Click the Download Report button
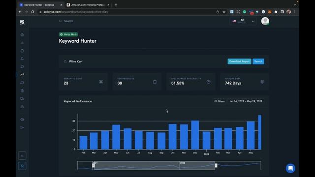This screenshot has height=177, width=315. (239, 61)
